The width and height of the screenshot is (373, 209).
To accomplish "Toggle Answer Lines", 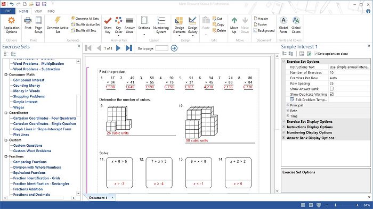I will pos(129,25).
